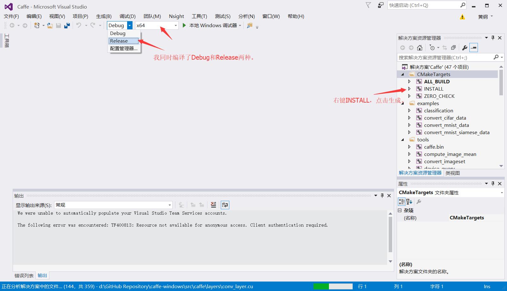Click the Find in Files toolbar icon
The height and width of the screenshot is (291, 507).
[x=250, y=26]
